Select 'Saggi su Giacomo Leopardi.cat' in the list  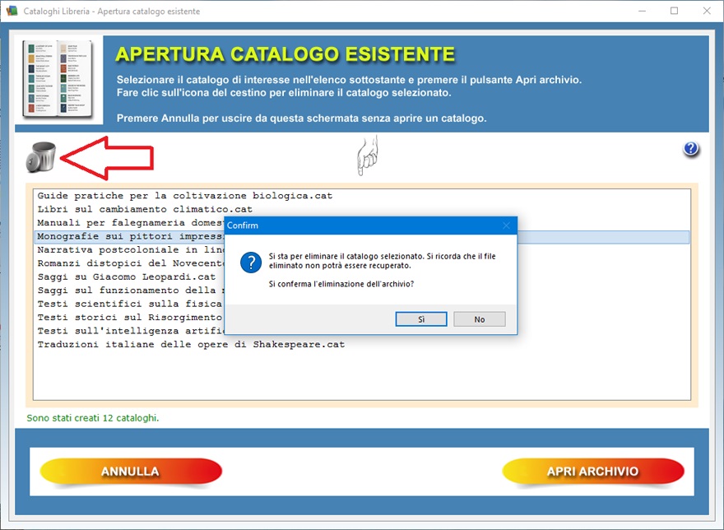click(126, 277)
